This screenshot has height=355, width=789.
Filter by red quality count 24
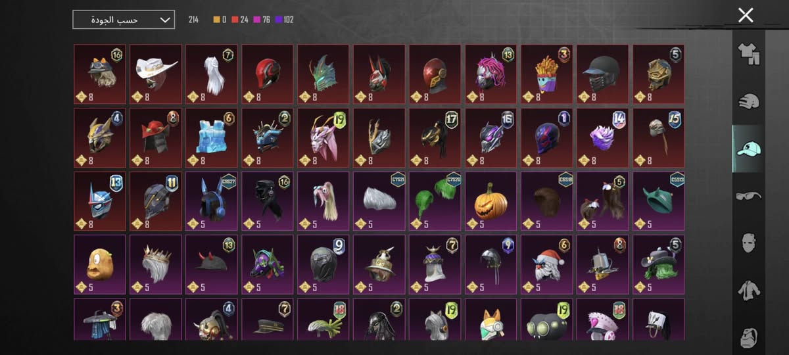(x=239, y=20)
